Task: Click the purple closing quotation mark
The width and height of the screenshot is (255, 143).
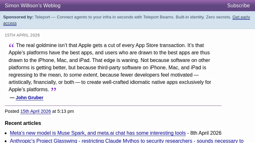Action: (x=53, y=90)
